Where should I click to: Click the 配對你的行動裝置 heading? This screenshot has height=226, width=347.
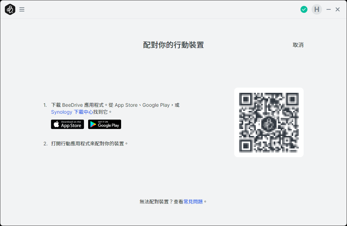click(173, 45)
